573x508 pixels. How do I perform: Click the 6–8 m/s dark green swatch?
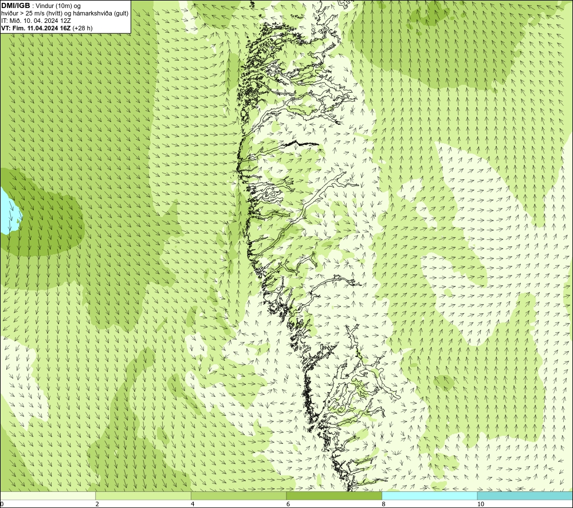334,495
